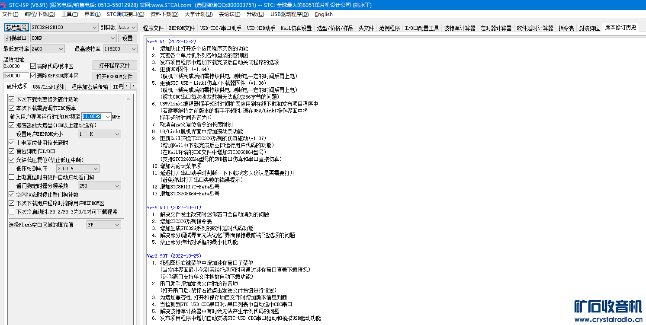Enable 下次冷启动时 P3.2/P3.3 download checkbox
The height and width of the screenshot is (325, 646).
pos(12,212)
